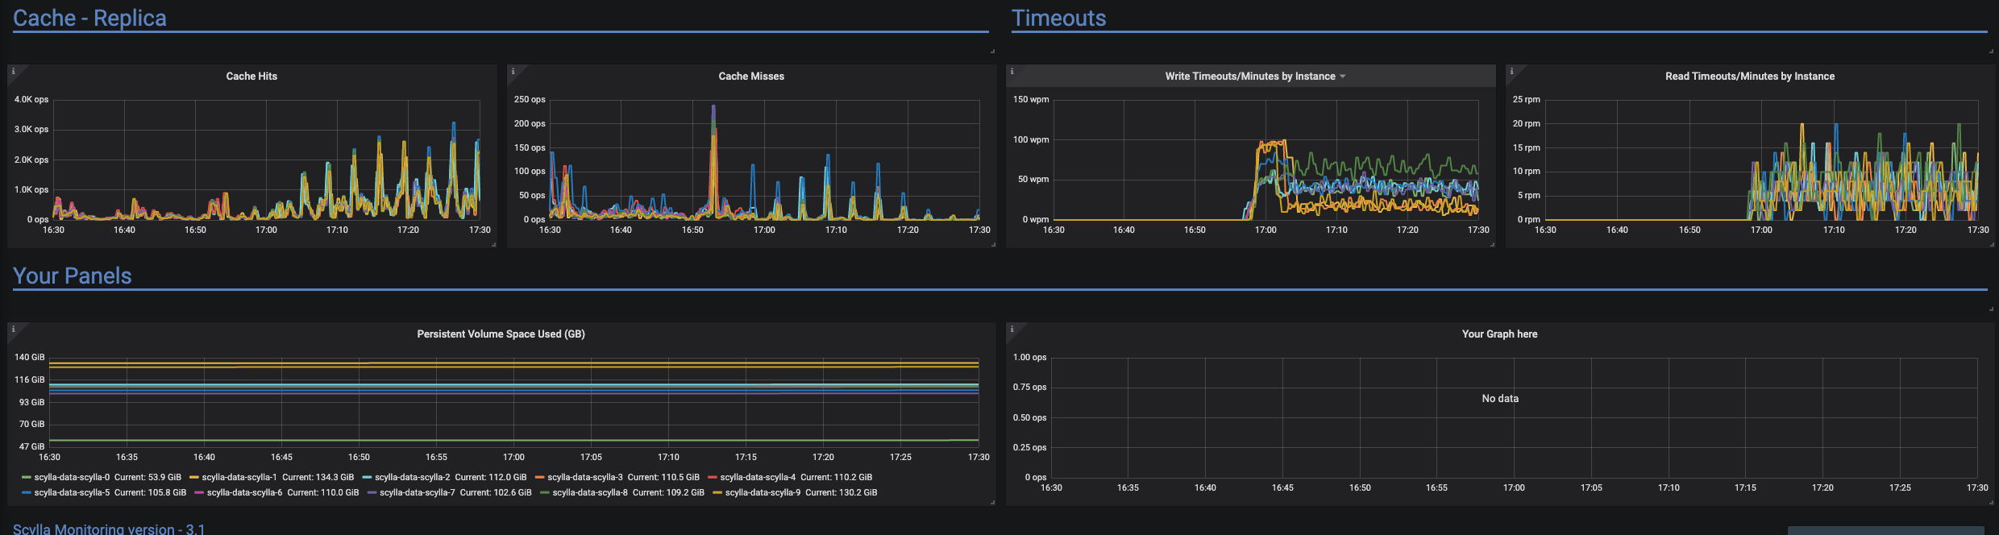Click the '250 ops' axis label in Cache Misses
This screenshot has width=1999, height=535.
click(530, 100)
